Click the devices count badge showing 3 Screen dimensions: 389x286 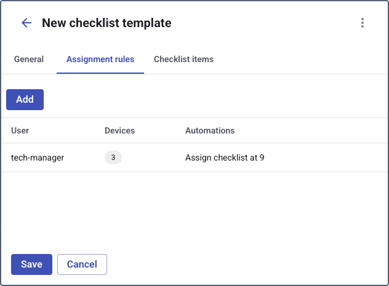113,157
